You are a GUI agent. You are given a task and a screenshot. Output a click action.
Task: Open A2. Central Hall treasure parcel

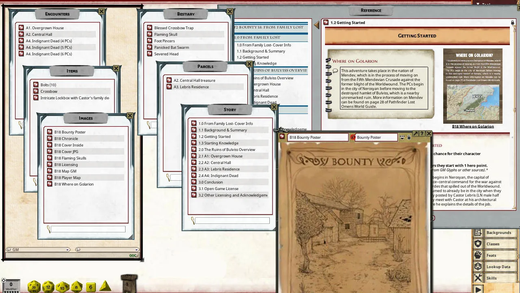click(195, 81)
